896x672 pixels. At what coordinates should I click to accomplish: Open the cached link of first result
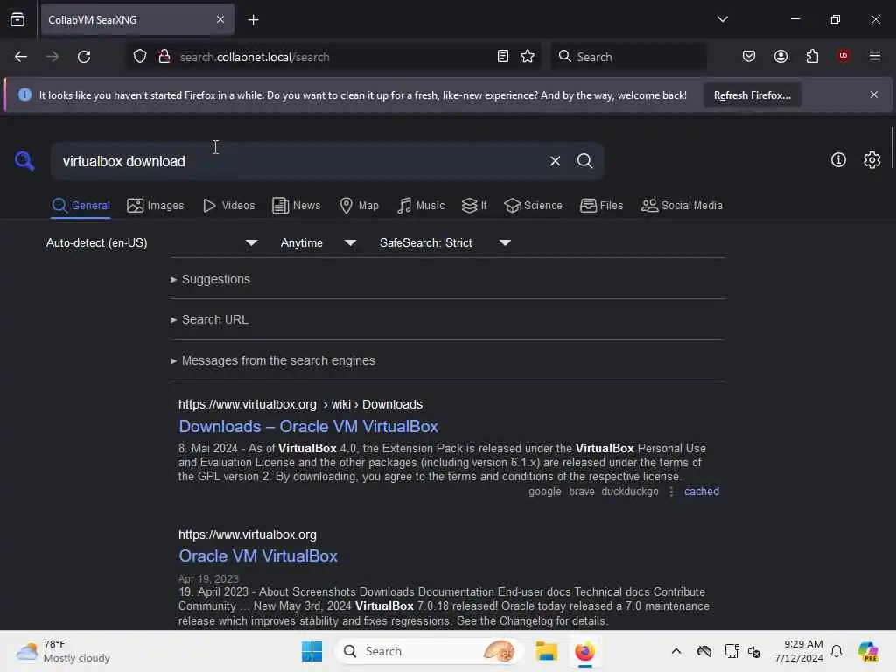701,492
